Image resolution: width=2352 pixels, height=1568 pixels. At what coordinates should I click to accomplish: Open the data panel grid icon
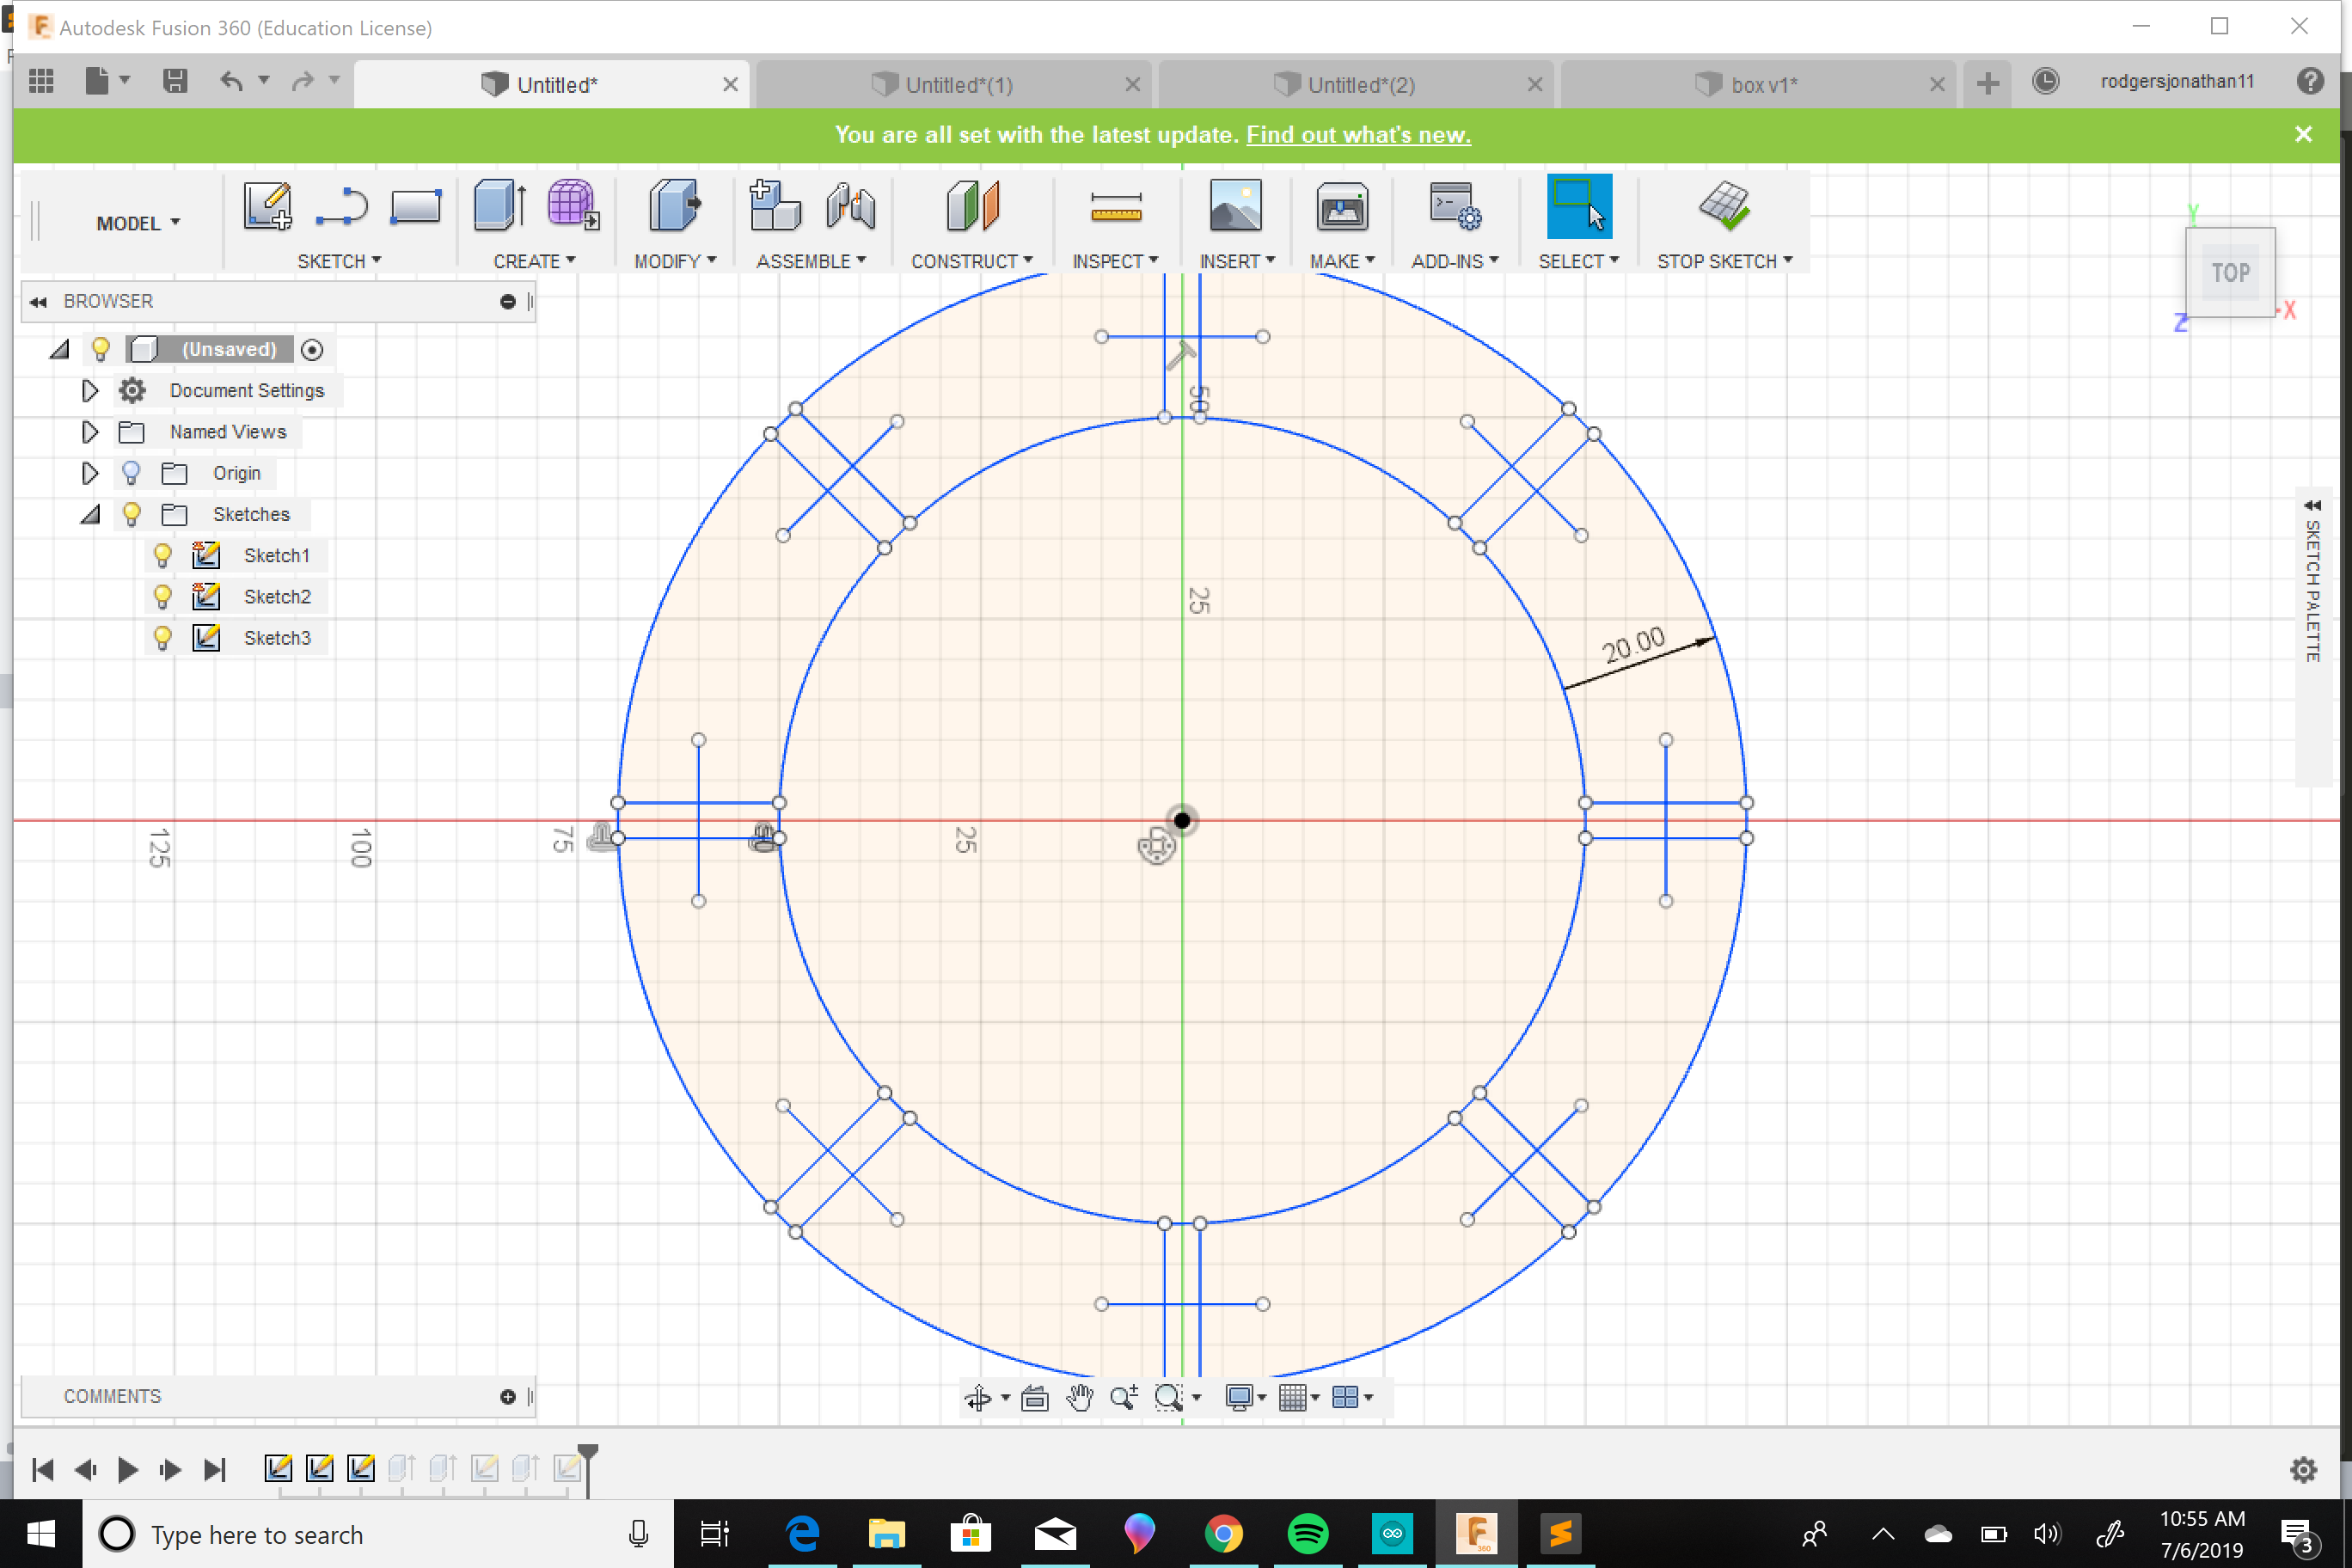pyautogui.click(x=41, y=81)
